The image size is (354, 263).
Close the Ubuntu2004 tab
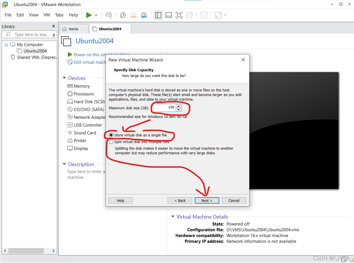pyautogui.click(x=127, y=29)
